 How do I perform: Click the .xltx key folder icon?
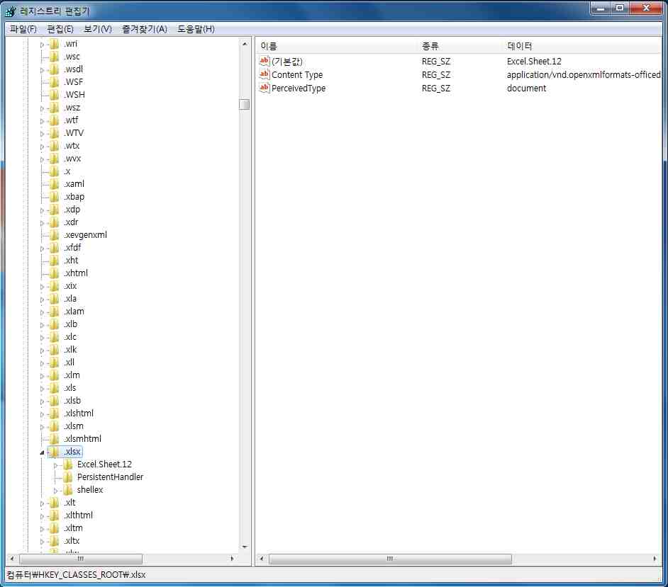pos(54,541)
